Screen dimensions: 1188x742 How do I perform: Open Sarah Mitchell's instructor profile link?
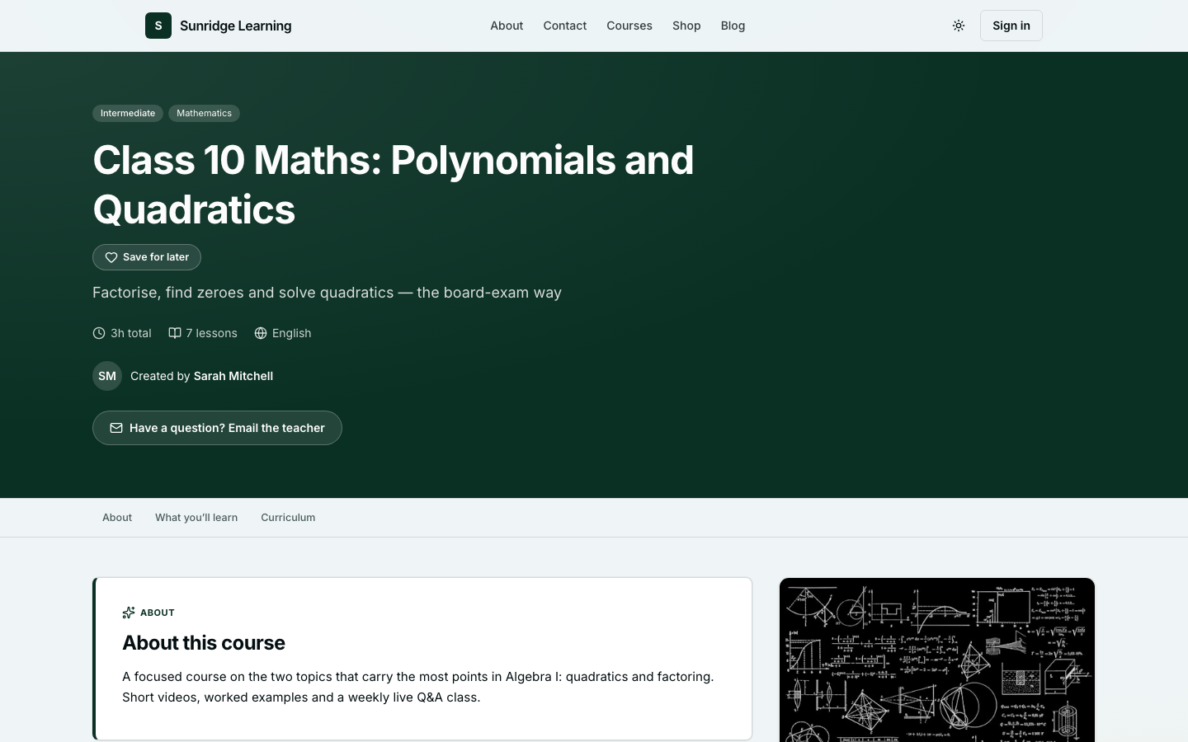coord(233,376)
